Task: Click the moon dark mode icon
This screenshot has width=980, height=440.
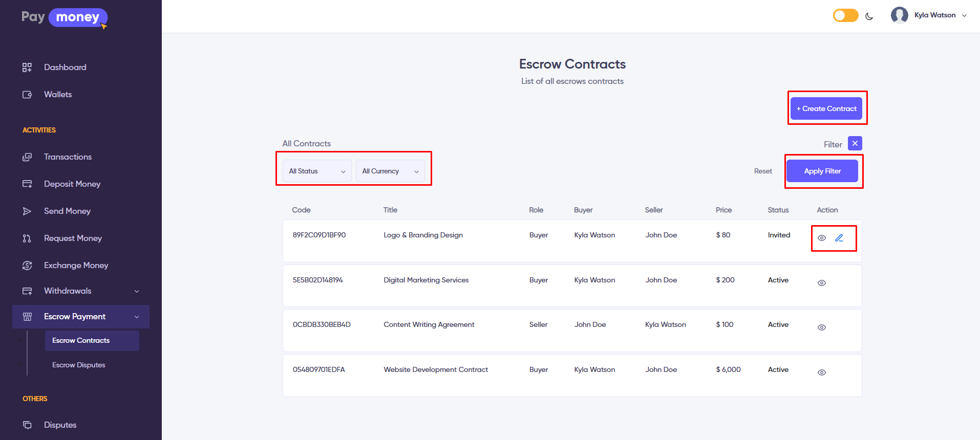Action: 869,16
